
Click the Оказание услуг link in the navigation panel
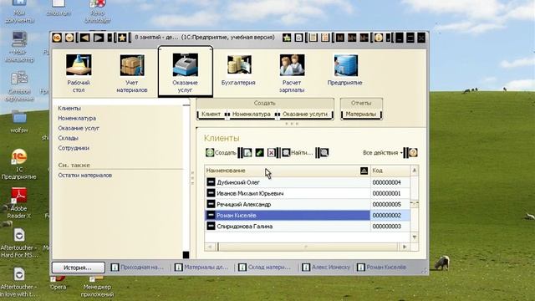(x=79, y=128)
